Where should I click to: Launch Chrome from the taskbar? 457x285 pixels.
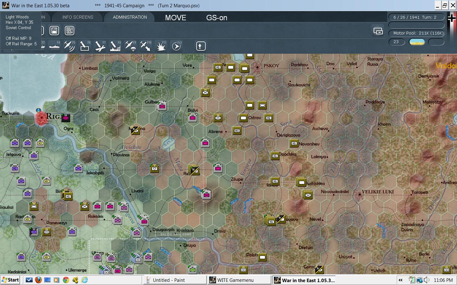click(x=66, y=280)
